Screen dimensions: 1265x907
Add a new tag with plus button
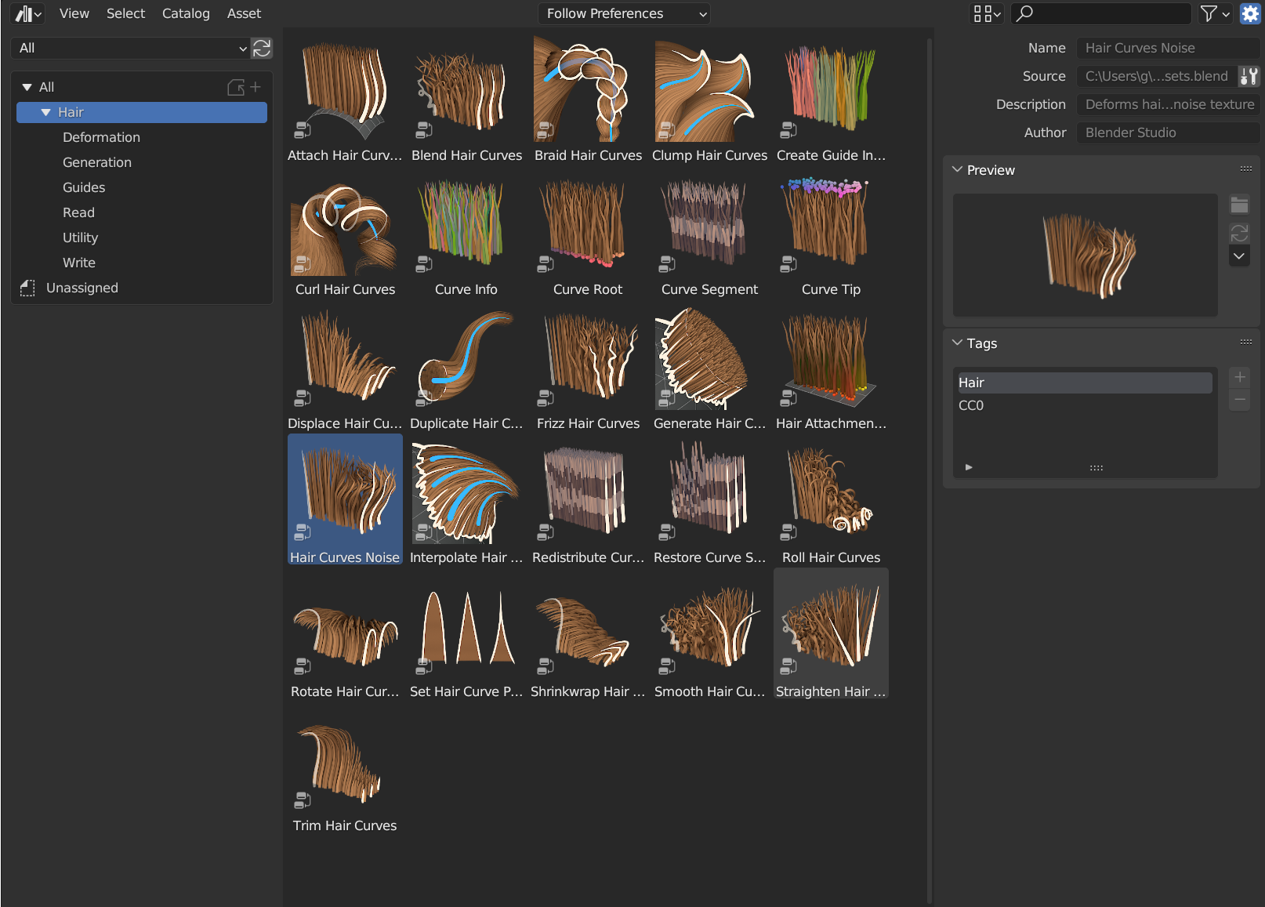(x=1239, y=377)
